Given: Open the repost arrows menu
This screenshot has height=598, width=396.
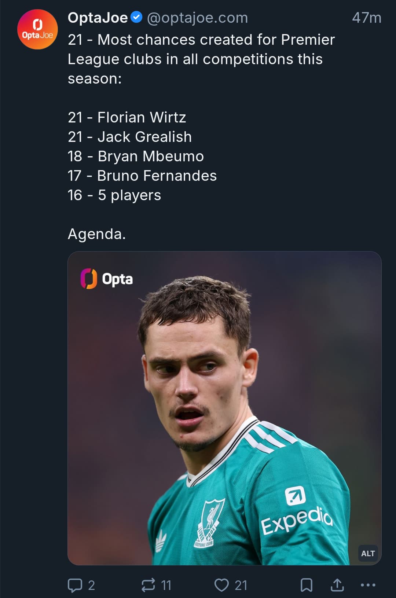Looking at the screenshot, I should 148,585.
